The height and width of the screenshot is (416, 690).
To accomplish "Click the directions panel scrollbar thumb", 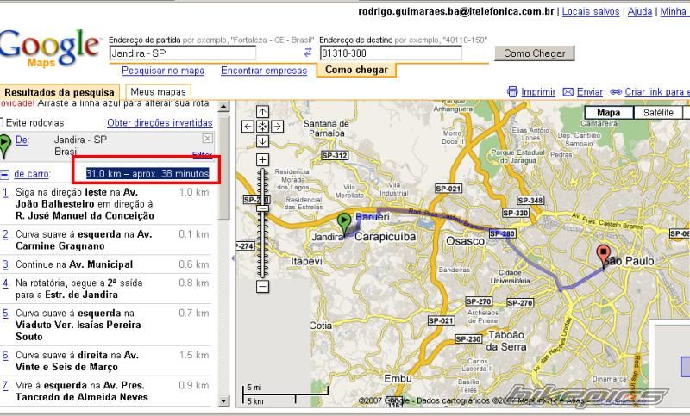I will (223, 167).
